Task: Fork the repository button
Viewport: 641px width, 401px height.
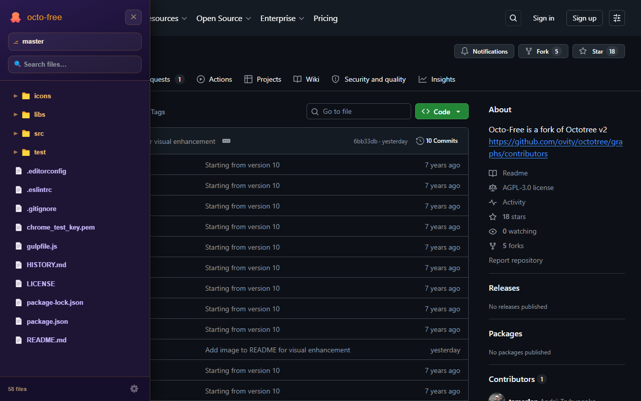Action: [x=543, y=51]
